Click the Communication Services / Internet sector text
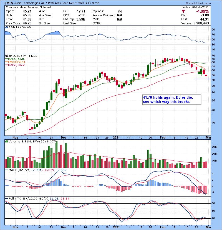Image resolution: width=222 pixels, height=230 pixels. (x=29, y=7)
